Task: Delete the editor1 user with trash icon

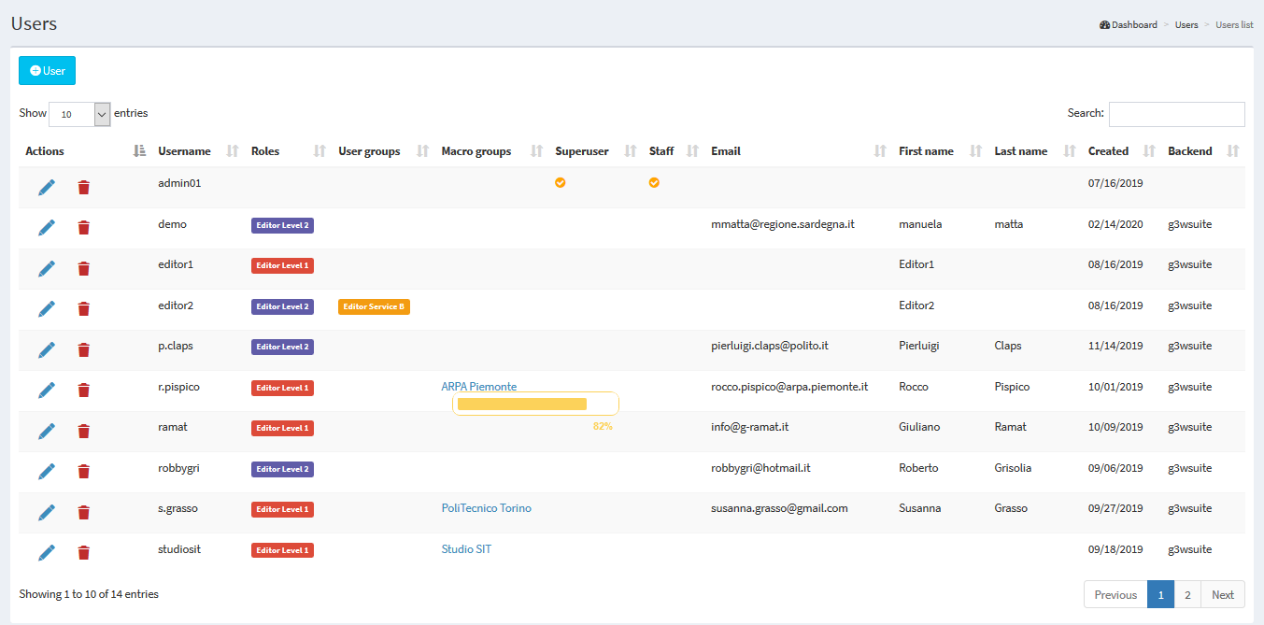Action: pos(84,269)
